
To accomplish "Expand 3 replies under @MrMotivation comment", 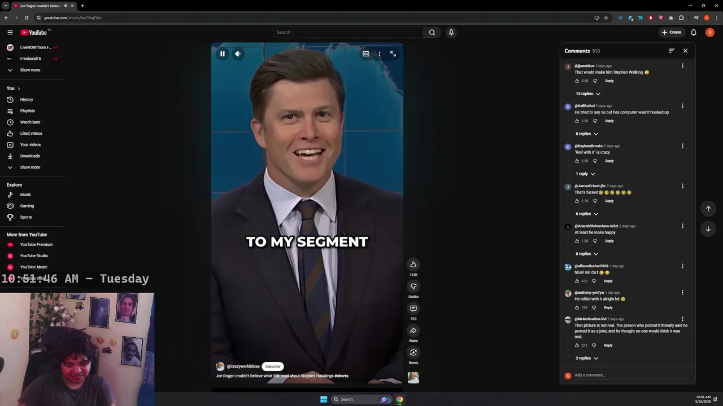I will click(587, 358).
